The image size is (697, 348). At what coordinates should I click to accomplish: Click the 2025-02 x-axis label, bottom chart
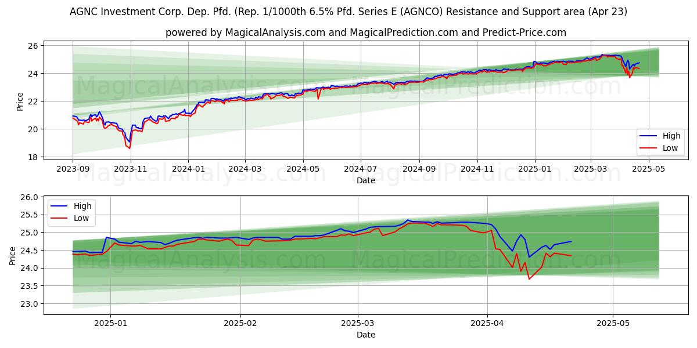240,323
